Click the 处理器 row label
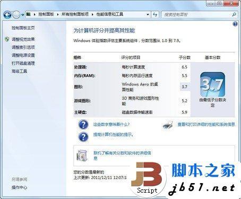The image size is (241, 199). [x=80, y=67]
